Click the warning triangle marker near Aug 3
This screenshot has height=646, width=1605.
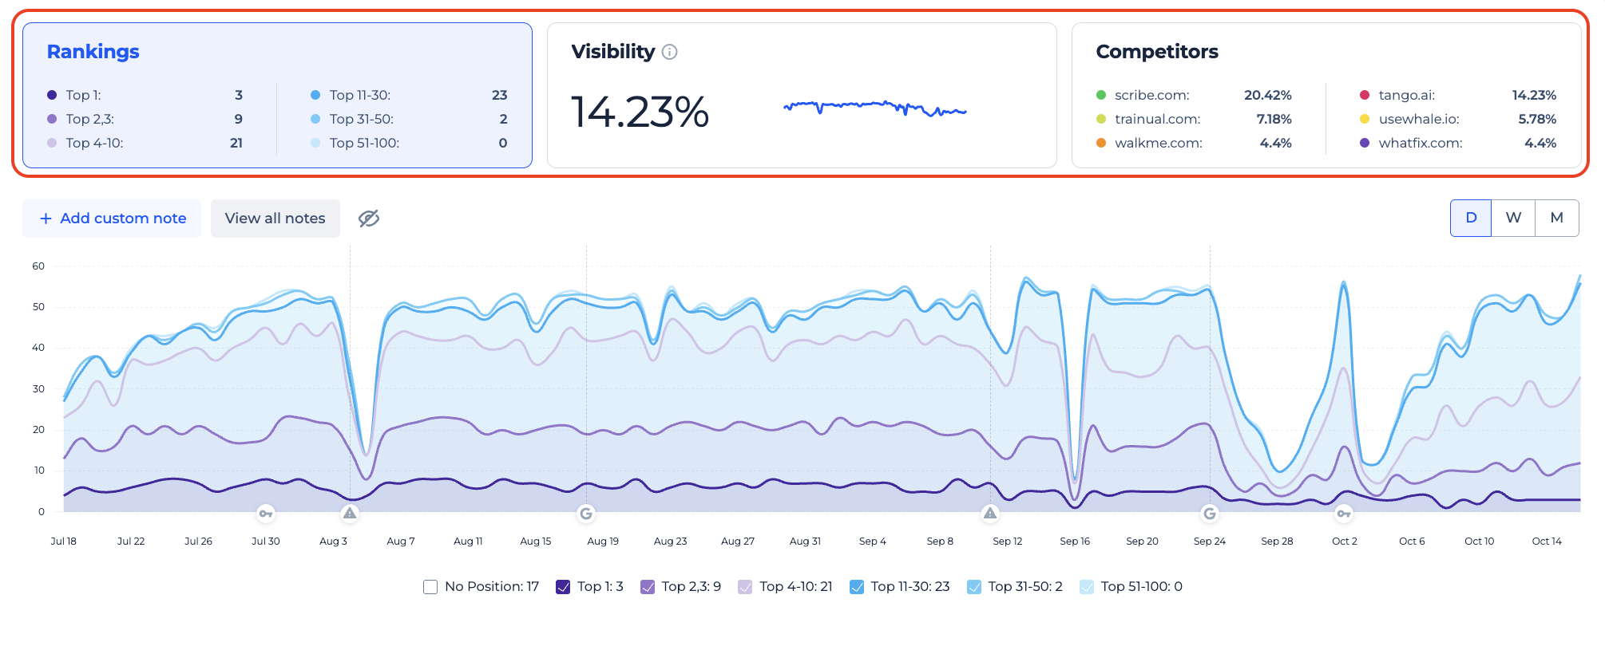point(350,514)
